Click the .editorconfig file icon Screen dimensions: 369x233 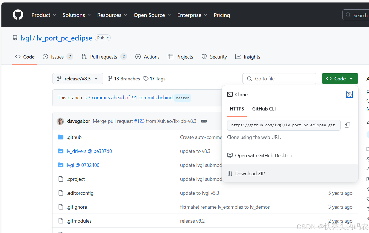[x=61, y=193]
